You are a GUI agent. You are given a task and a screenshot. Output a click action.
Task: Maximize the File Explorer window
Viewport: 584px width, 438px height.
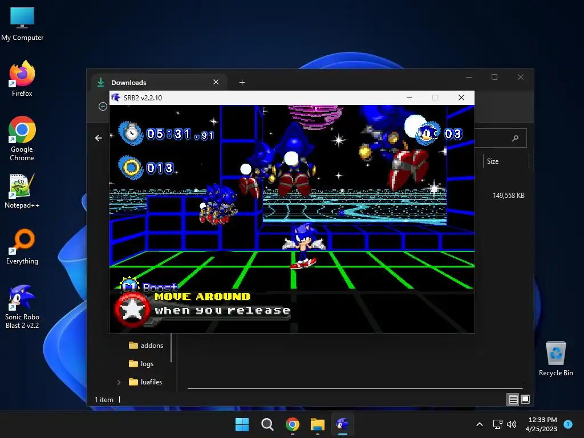tap(494, 77)
